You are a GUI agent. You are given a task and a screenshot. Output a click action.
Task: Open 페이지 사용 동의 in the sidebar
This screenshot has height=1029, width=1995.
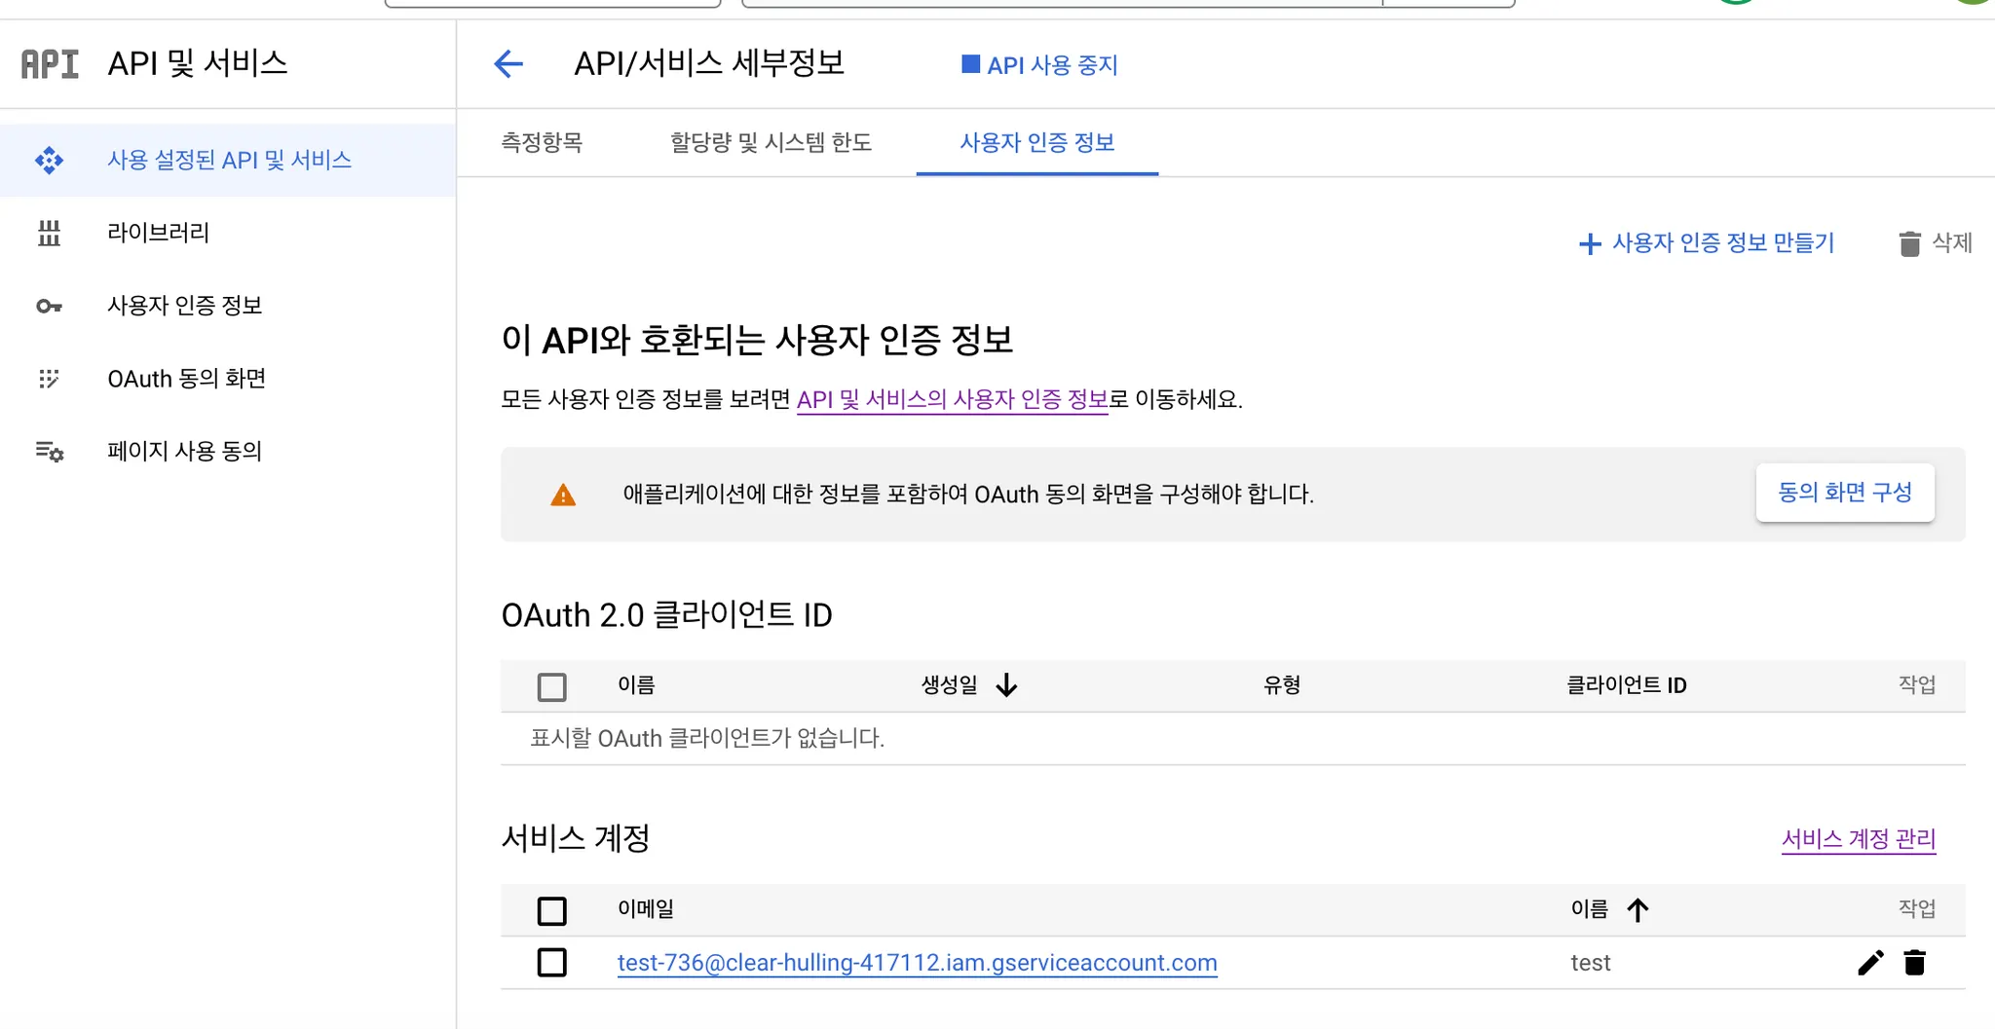228,452
